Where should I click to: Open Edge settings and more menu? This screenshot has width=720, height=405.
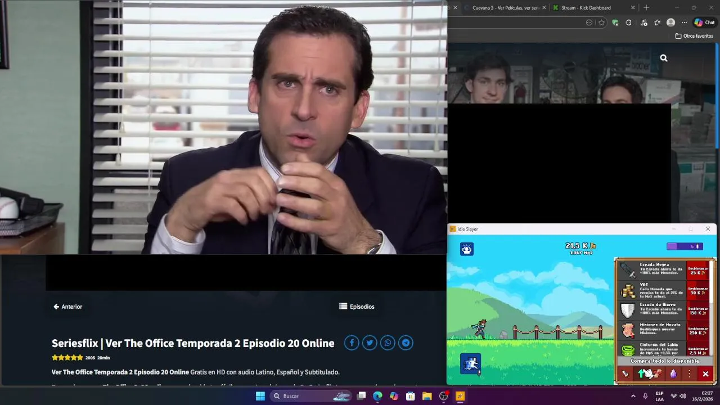[x=684, y=22]
